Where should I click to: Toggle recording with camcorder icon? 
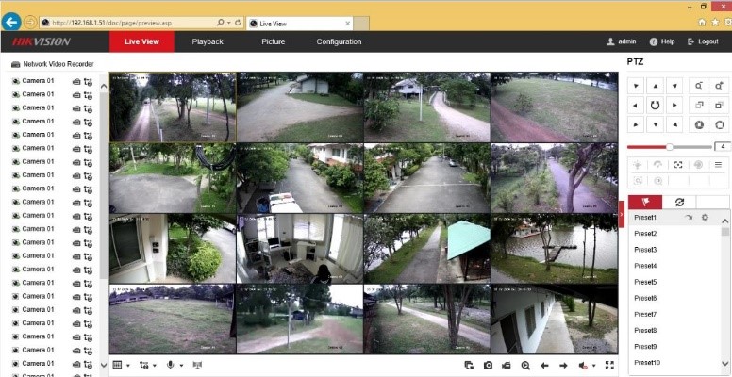[506, 366]
